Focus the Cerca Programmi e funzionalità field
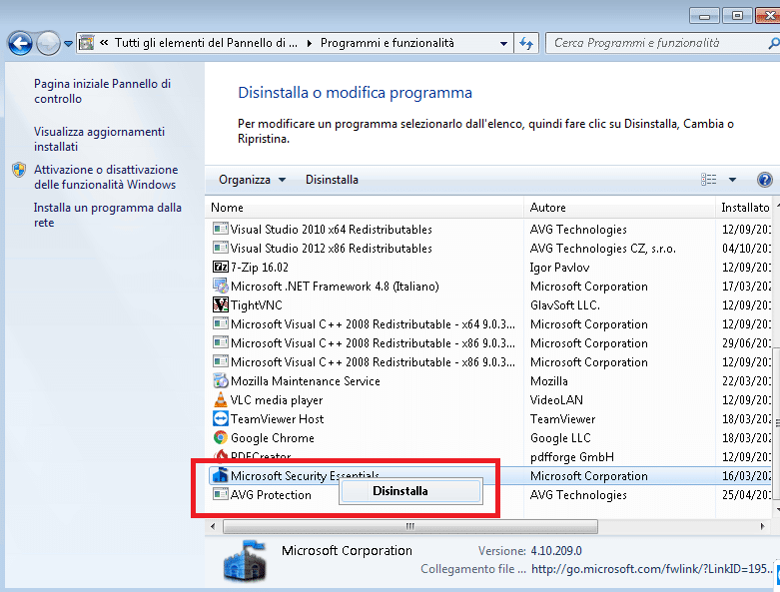The image size is (780, 592). pos(659,43)
